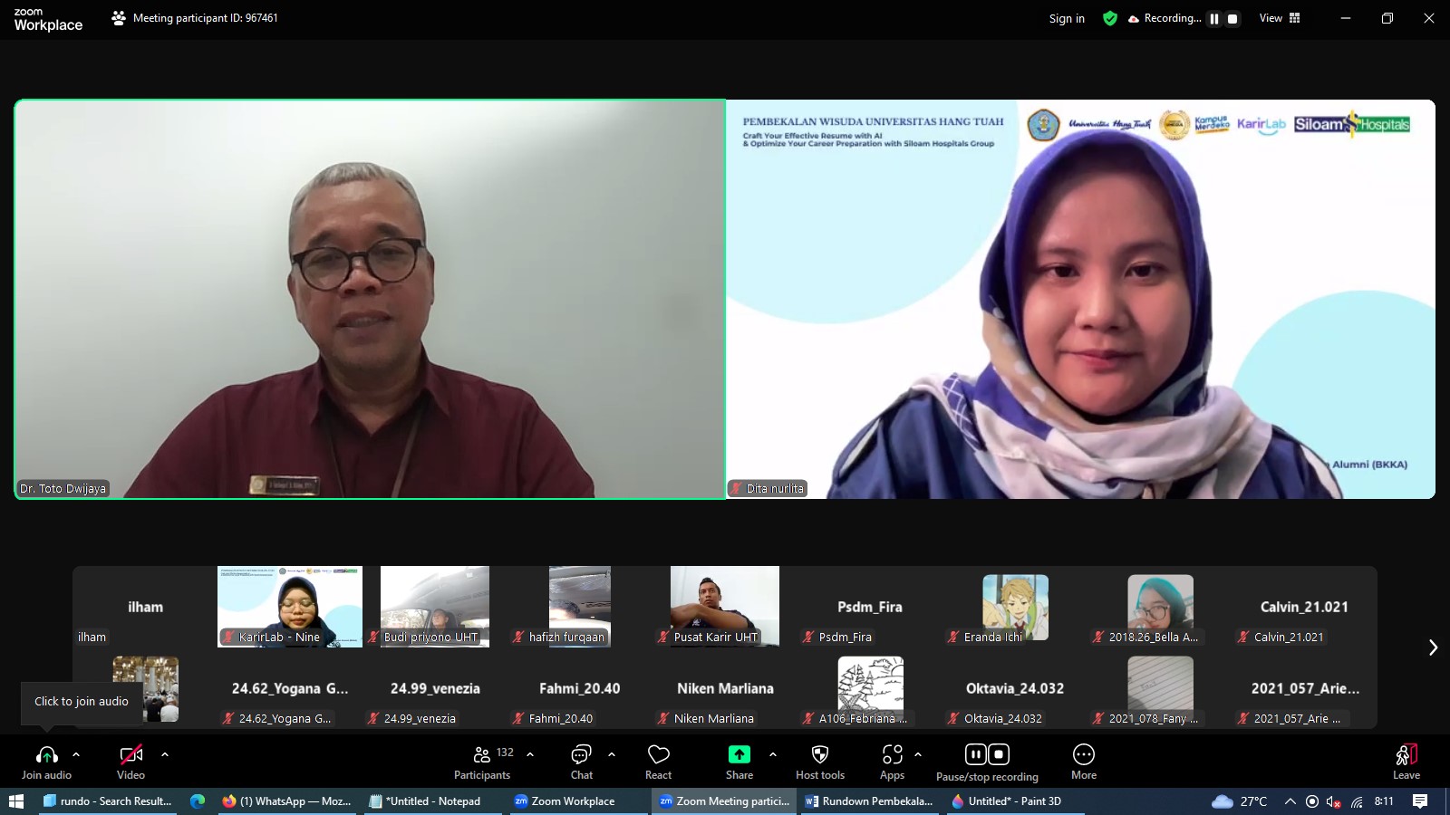1450x815 pixels.
Task: Expand the Share options arrow
Action: pyautogui.click(x=772, y=753)
